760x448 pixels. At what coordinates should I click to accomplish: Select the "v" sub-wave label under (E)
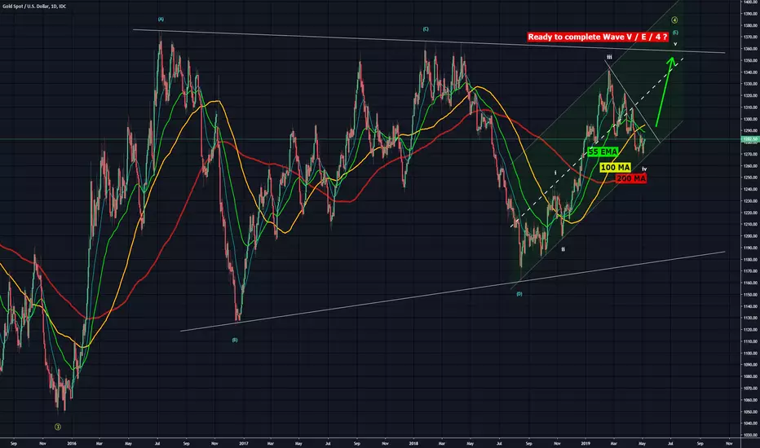675,44
